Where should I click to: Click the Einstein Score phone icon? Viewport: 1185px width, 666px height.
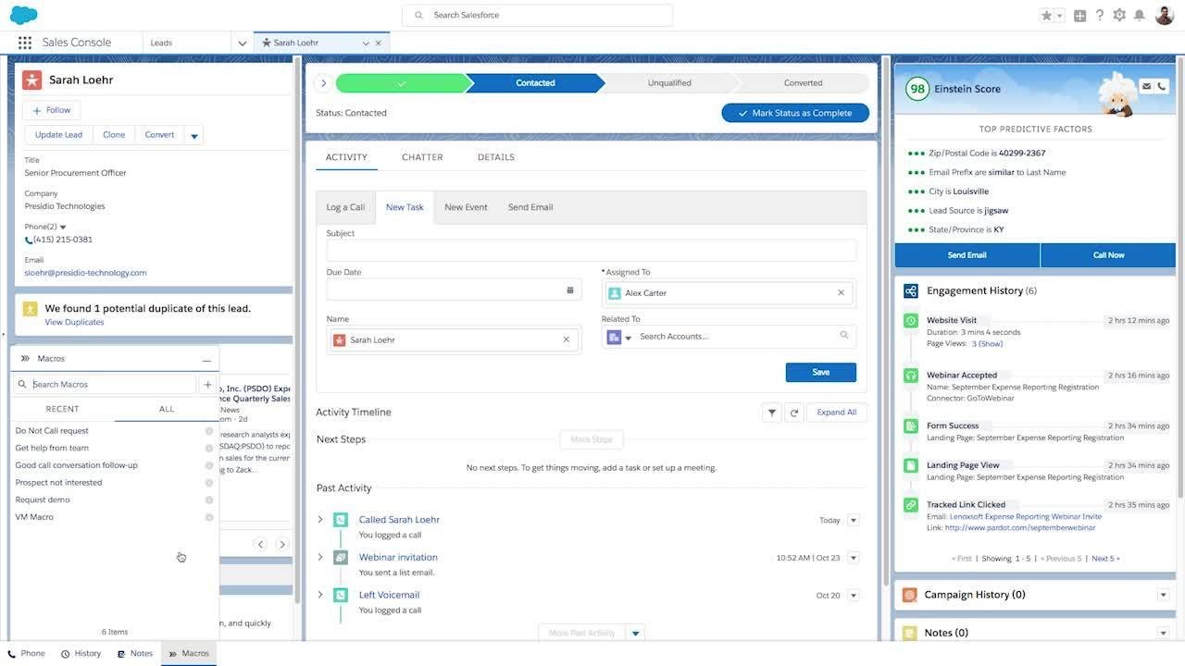point(1162,86)
